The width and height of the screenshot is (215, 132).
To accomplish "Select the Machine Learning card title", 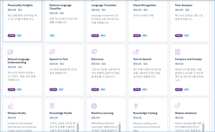I will (x=102, y=113).
